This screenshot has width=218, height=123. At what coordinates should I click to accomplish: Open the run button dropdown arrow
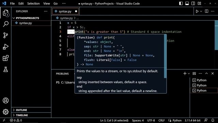201,11
